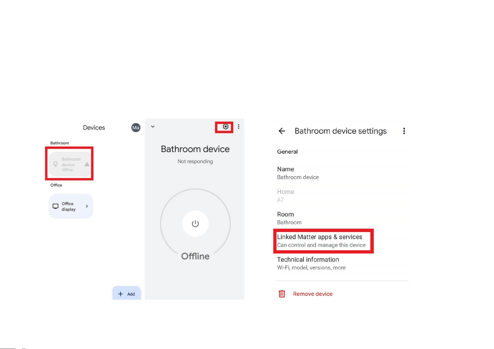Click the red trash can icon
This screenshot has width=494, height=349.
click(282, 294)
